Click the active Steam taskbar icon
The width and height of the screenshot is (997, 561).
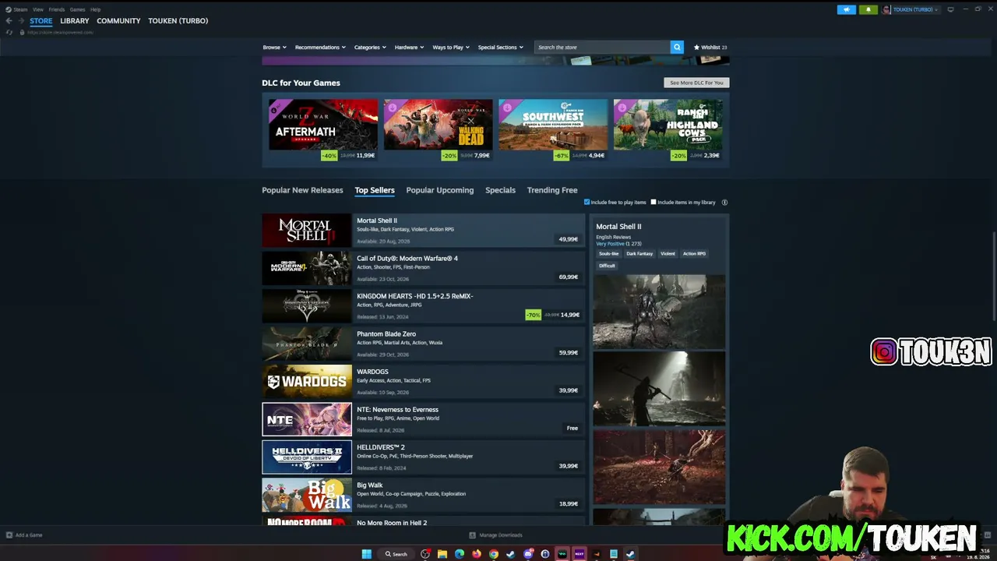[x=630, y=554]
